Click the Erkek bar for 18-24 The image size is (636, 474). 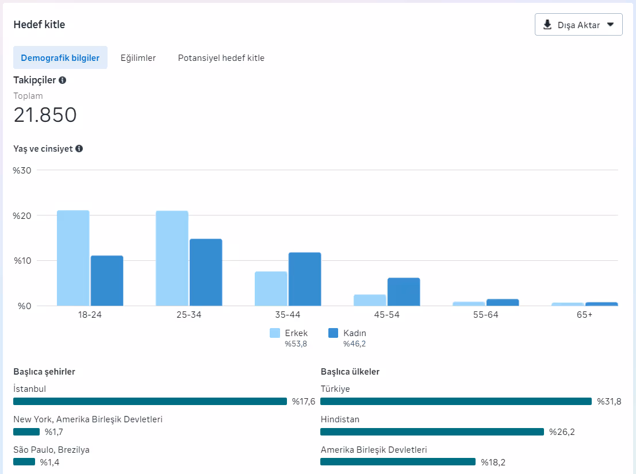[x=73, y=258]
